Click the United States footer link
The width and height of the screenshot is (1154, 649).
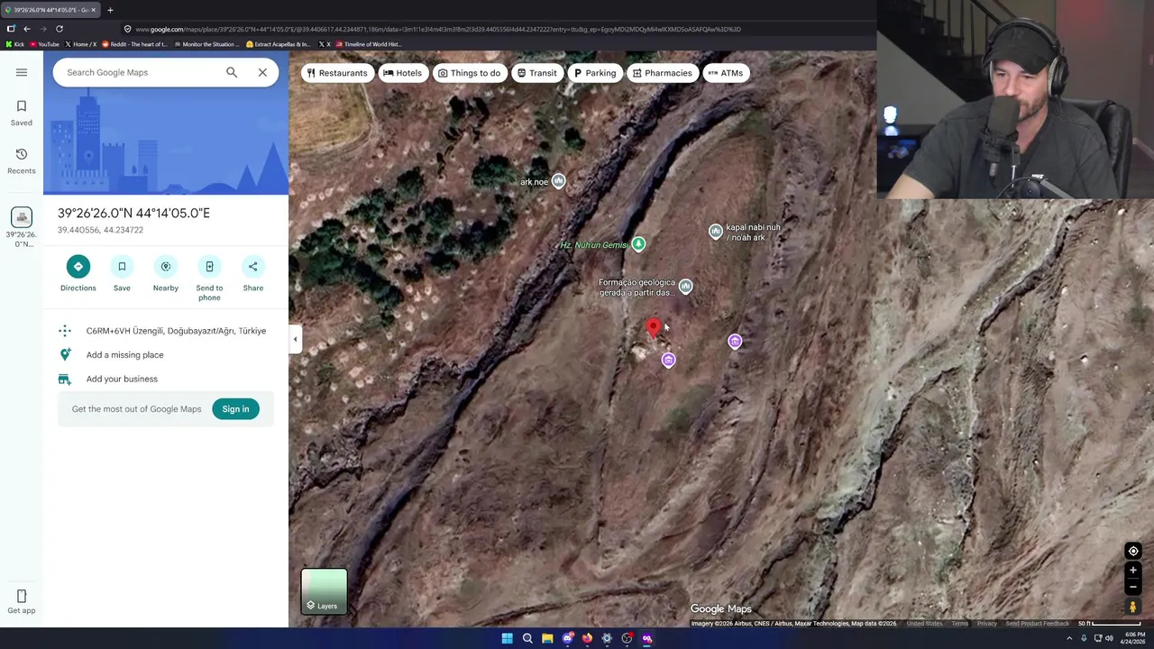tap(924, 624)
